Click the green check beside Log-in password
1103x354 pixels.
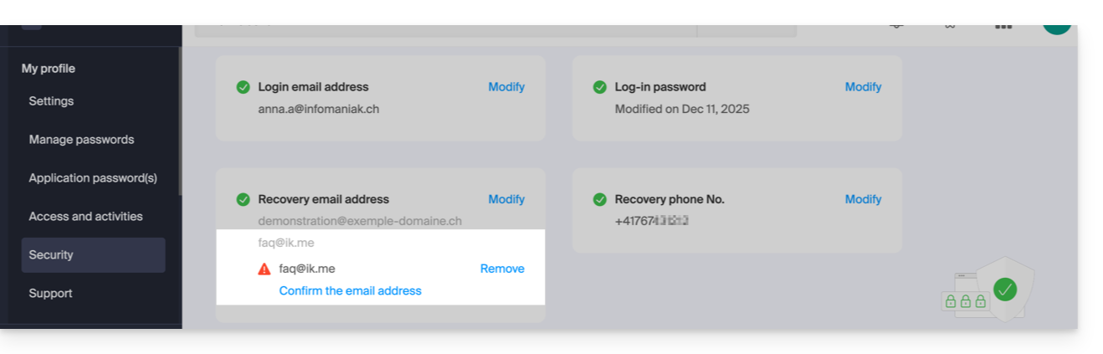tap(600, 87)
